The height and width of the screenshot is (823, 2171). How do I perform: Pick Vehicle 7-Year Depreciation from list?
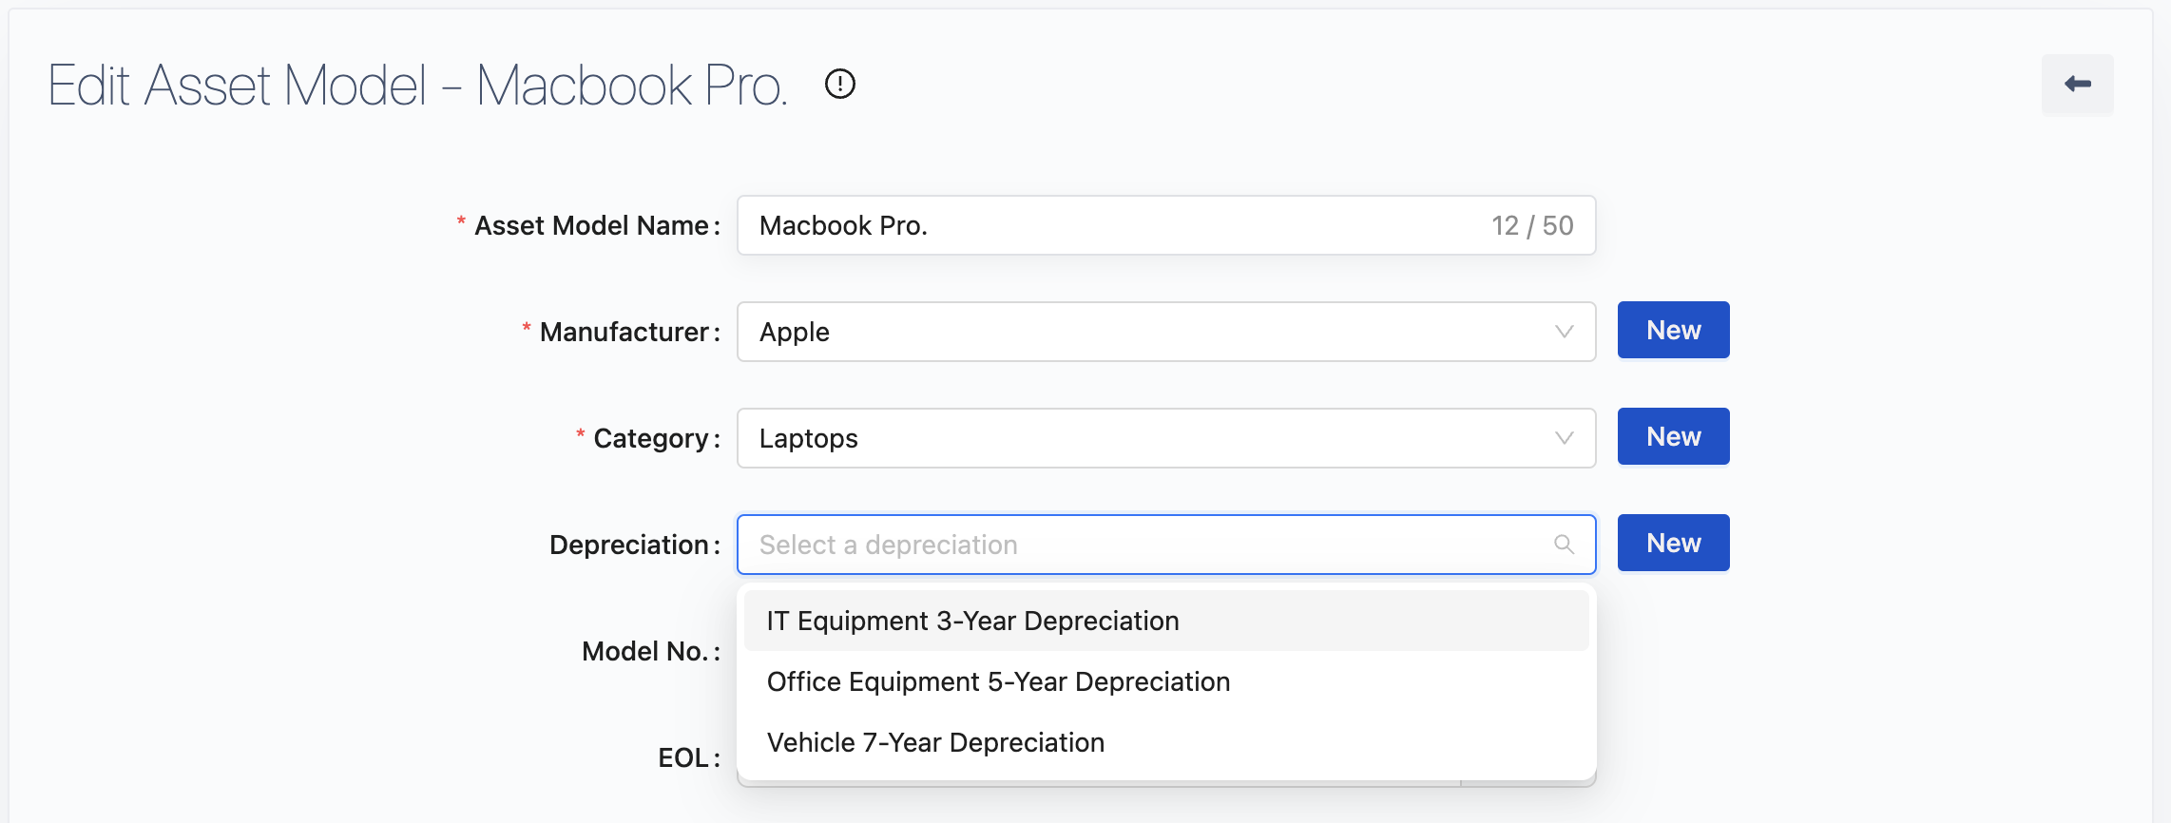935,743
